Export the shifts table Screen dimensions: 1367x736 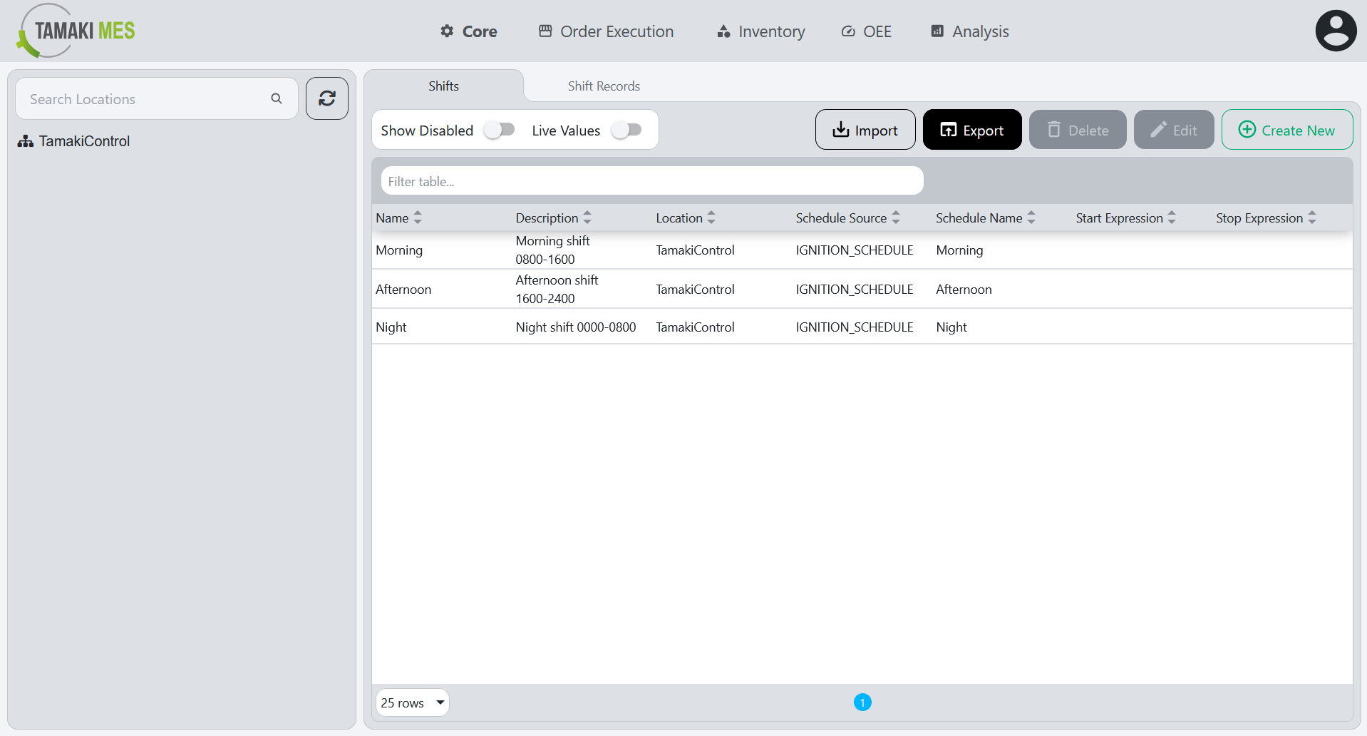click(x=972, y=130)
